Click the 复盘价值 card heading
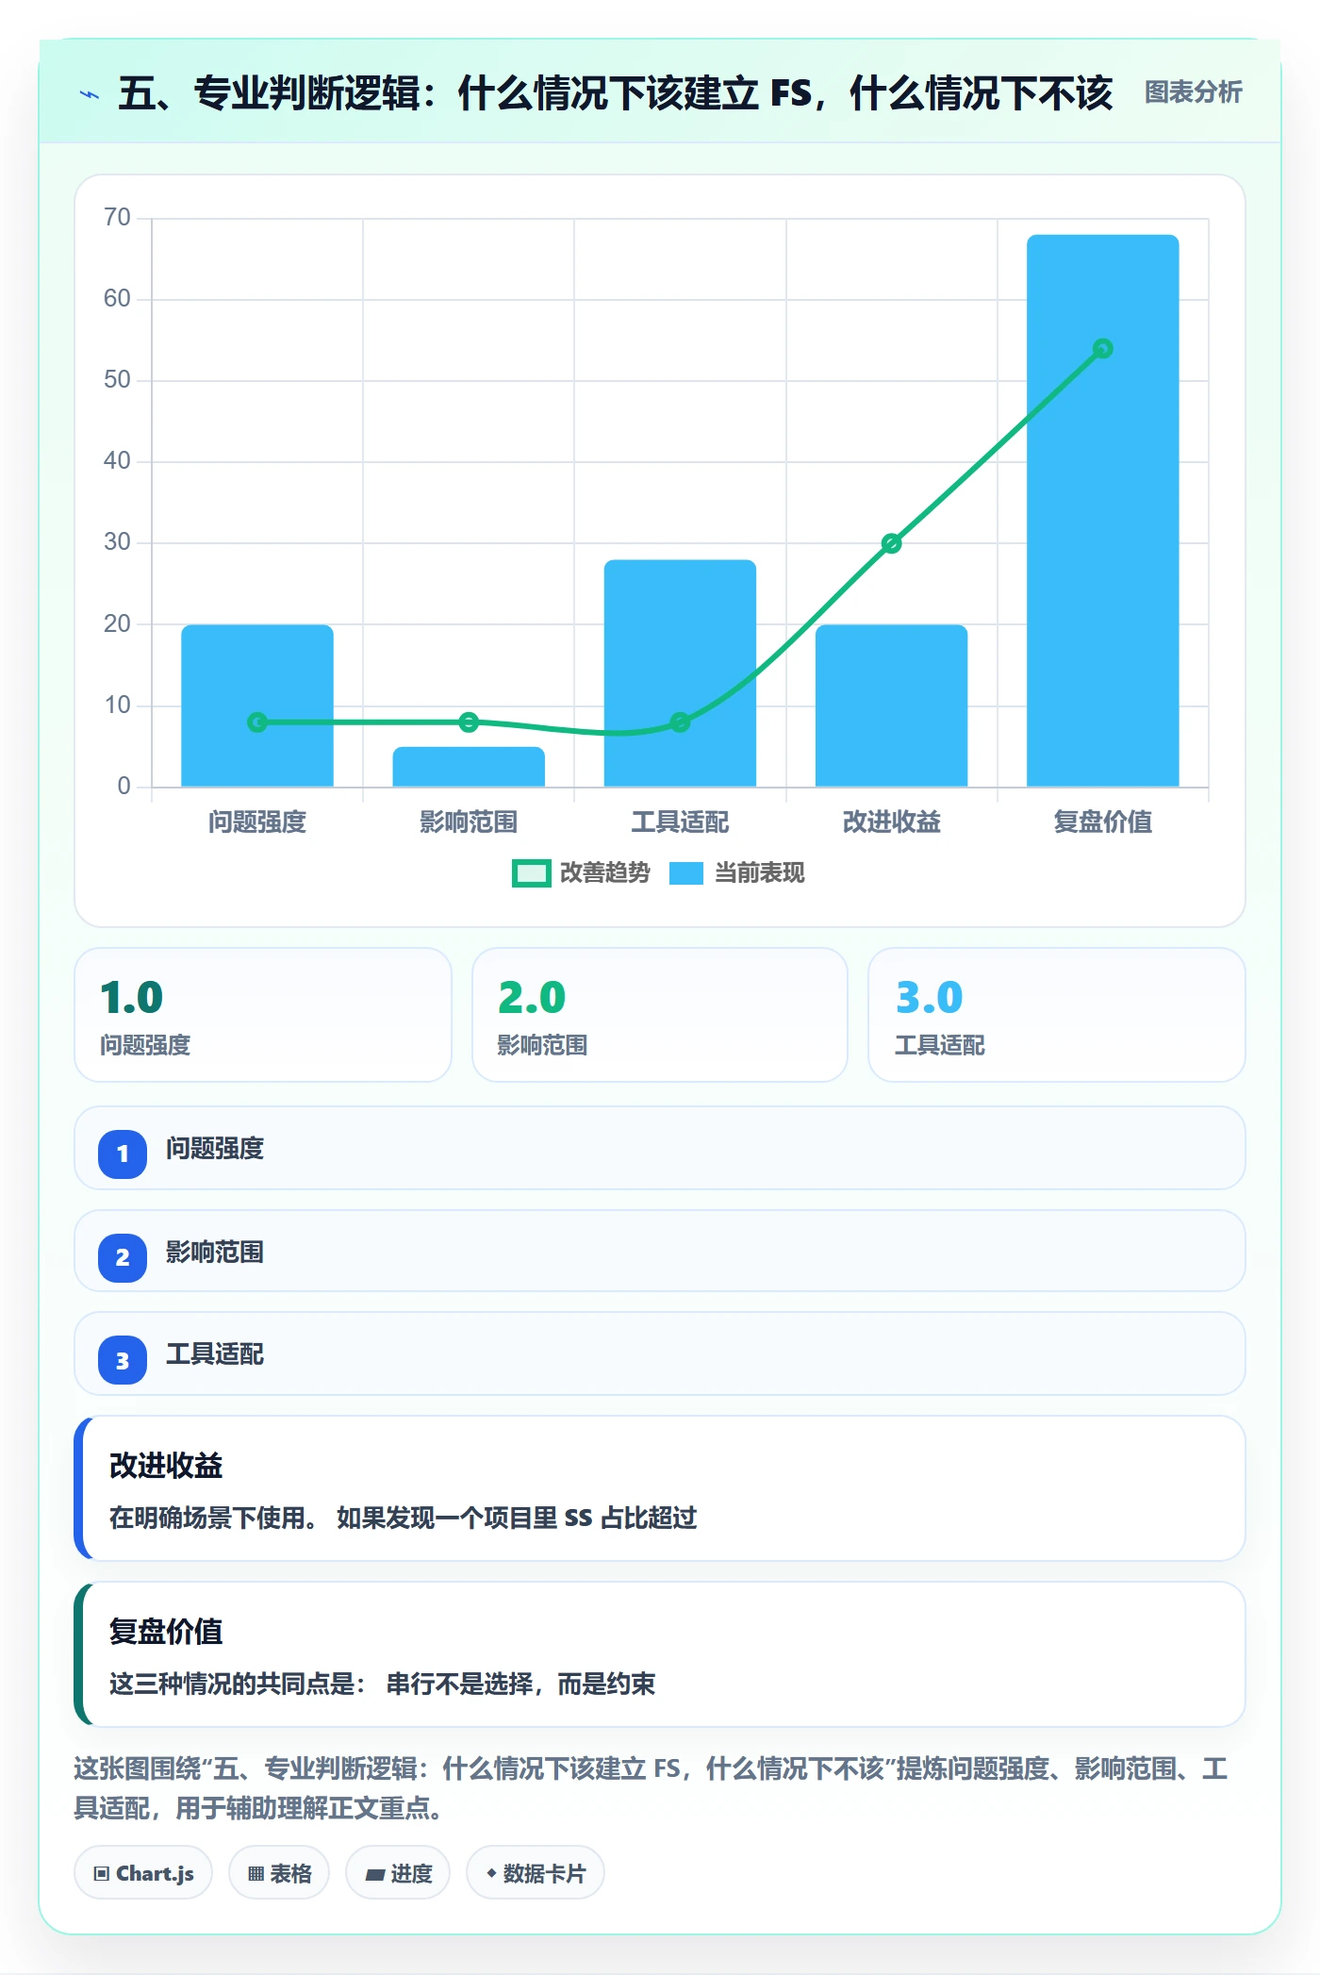The width and height of the screenshot is (1320, 1975). tap(166, 1632)
